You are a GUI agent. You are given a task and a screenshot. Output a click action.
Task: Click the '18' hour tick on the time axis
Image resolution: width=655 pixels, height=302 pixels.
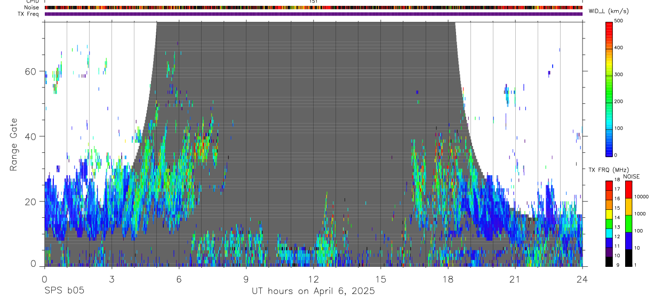448,279
